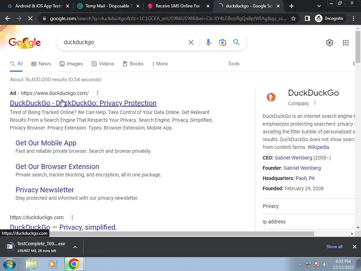Open Windows Start menu
361x271 pixels.
click(9, 264)
